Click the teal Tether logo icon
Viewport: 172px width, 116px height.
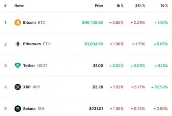(18, 66)
